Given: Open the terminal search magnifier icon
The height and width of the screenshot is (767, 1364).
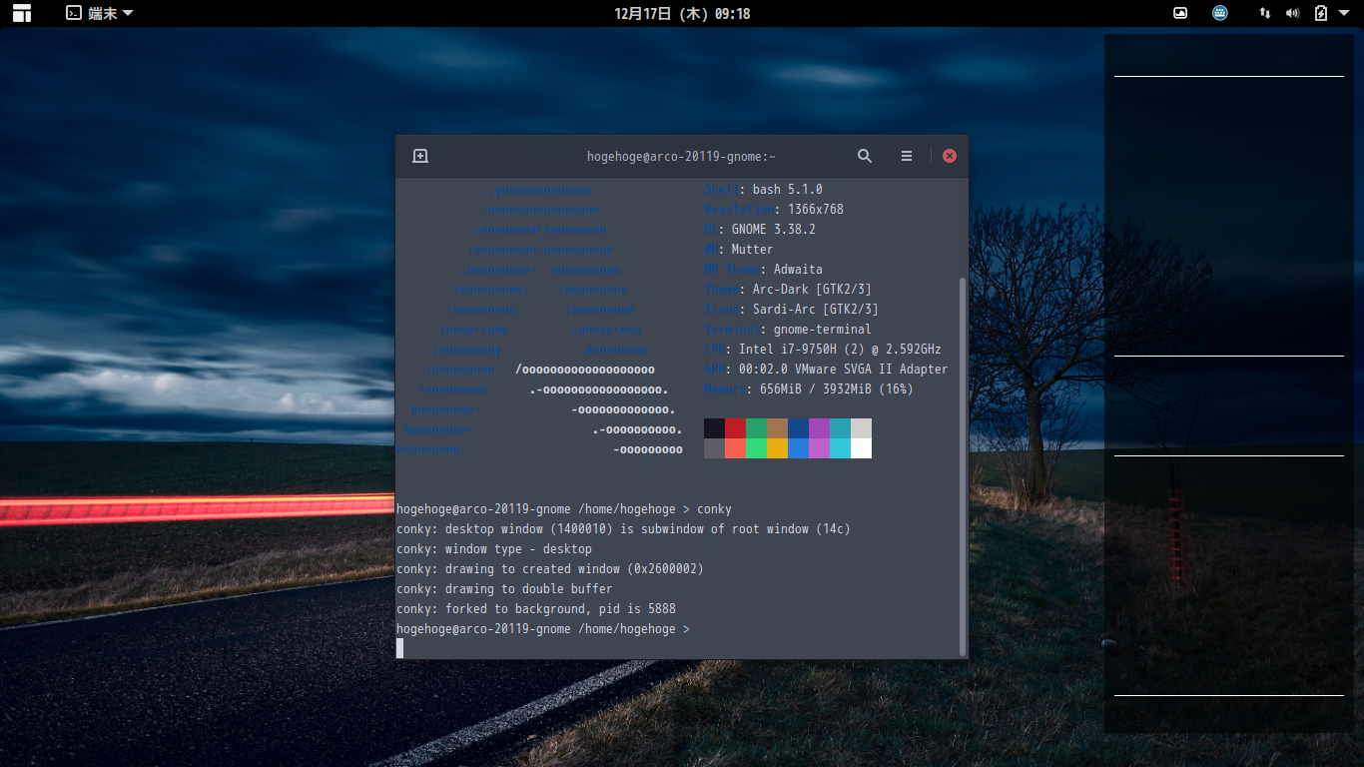Looking at the screenshot, I should [x=865, y=156].
